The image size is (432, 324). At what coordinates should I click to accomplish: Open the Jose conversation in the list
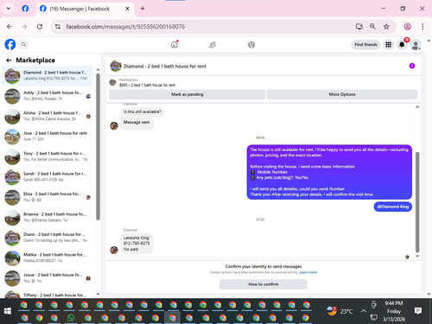(48, 137)
